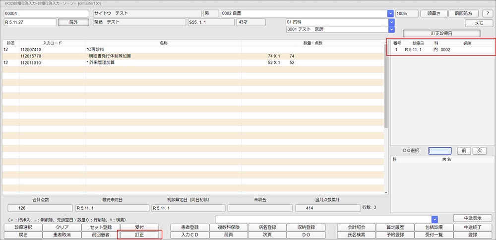Open the 0001 テスト 医師 doctor dropdown

pos(391,30)
